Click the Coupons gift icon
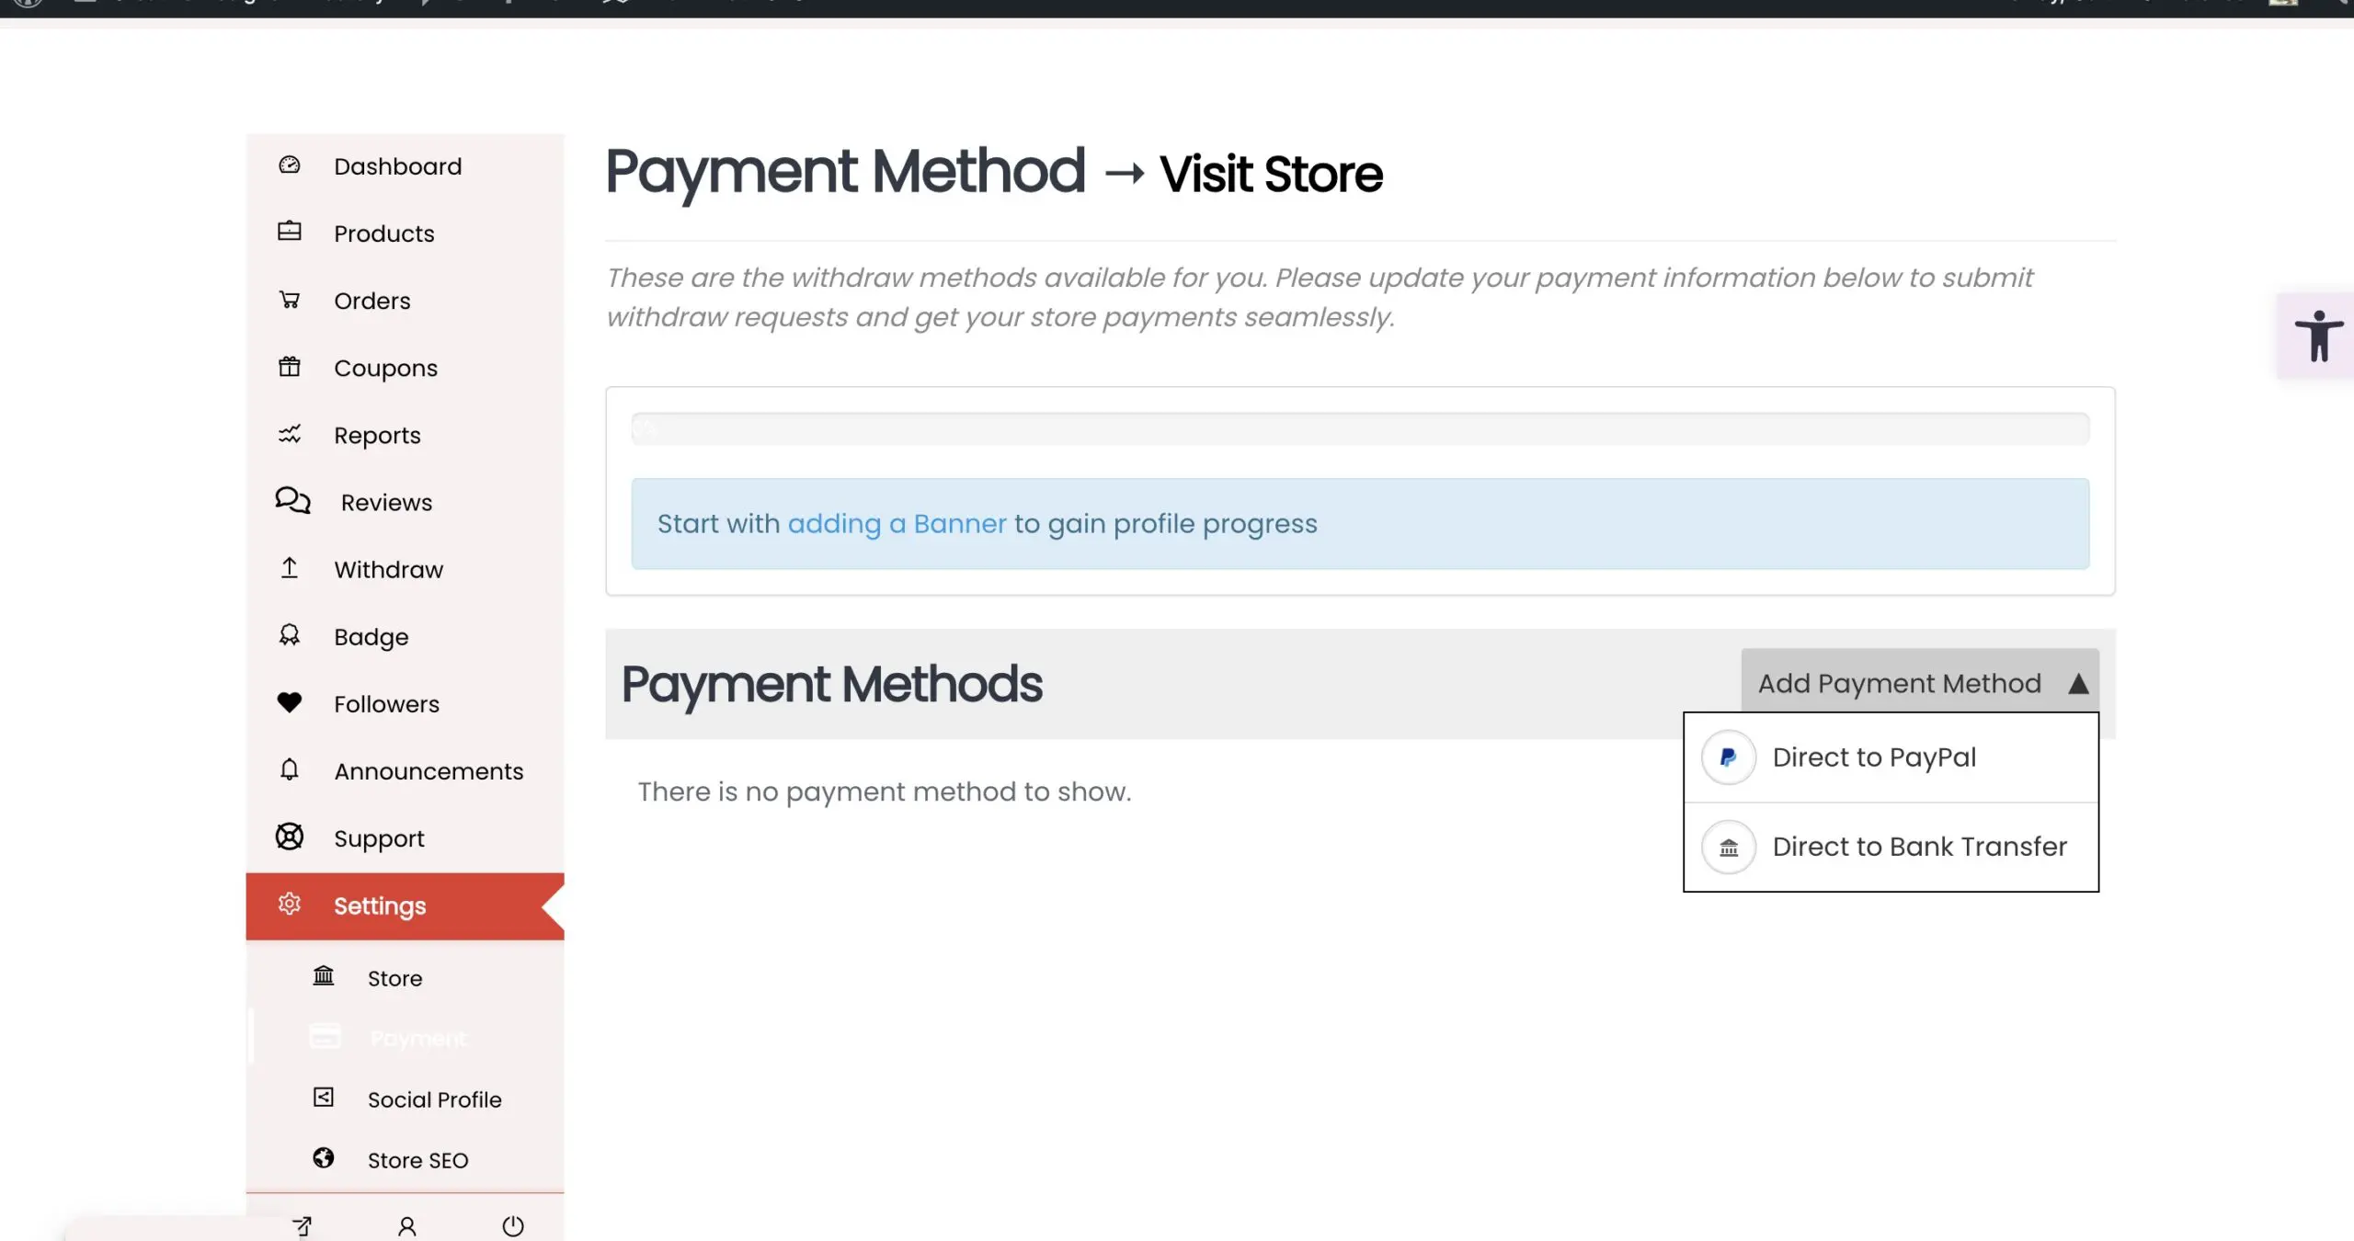2354x1241 pixels. (290, 367)
